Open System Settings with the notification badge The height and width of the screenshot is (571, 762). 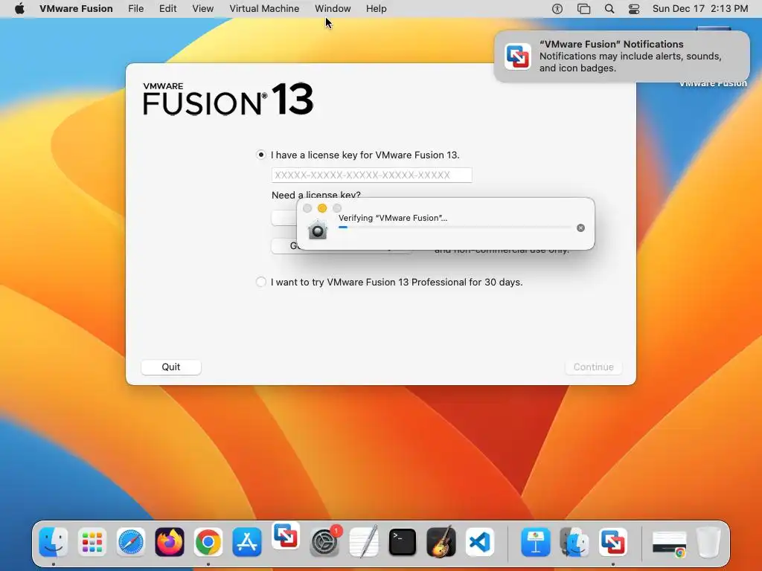(324, 542)
